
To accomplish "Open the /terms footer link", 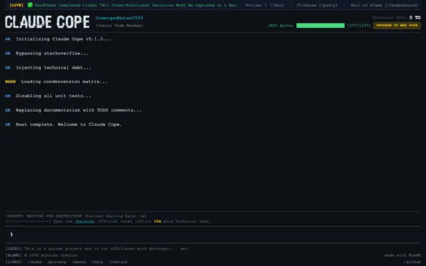I will (35, 262).
